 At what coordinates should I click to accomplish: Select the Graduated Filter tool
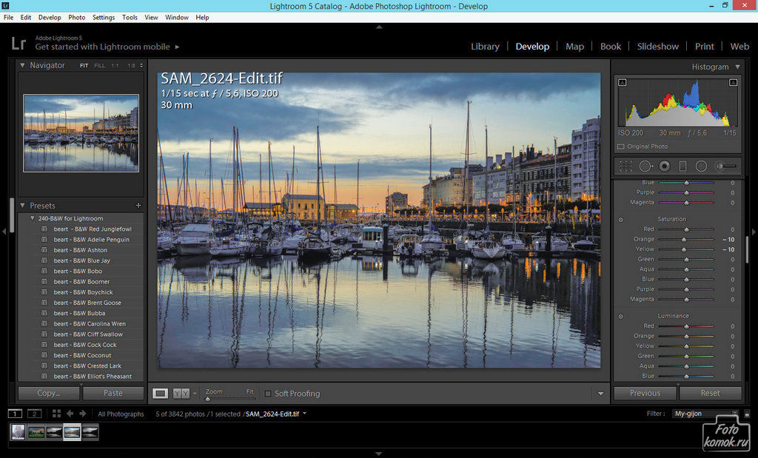pos(682,166)
